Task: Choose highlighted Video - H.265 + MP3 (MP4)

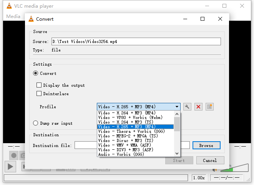Action: [x=136, y=127]
